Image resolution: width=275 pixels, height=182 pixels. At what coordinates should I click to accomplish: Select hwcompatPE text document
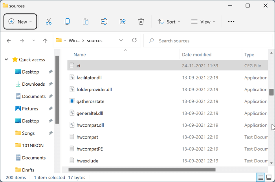(x=167, y=149)
